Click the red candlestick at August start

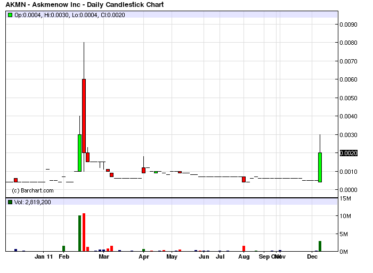(x=244, y=180)
